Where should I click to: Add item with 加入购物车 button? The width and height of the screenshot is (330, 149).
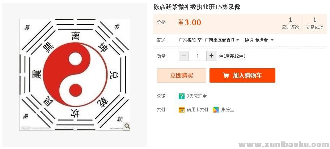tap(242, 75)
